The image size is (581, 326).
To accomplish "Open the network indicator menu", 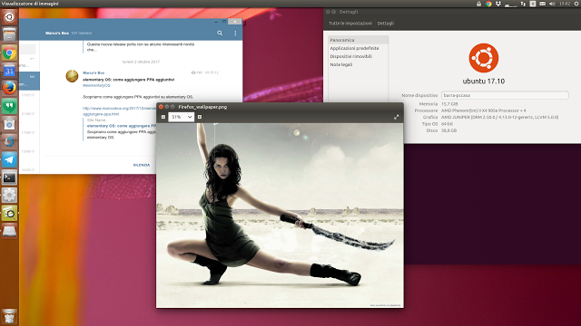I will (523, 4).
